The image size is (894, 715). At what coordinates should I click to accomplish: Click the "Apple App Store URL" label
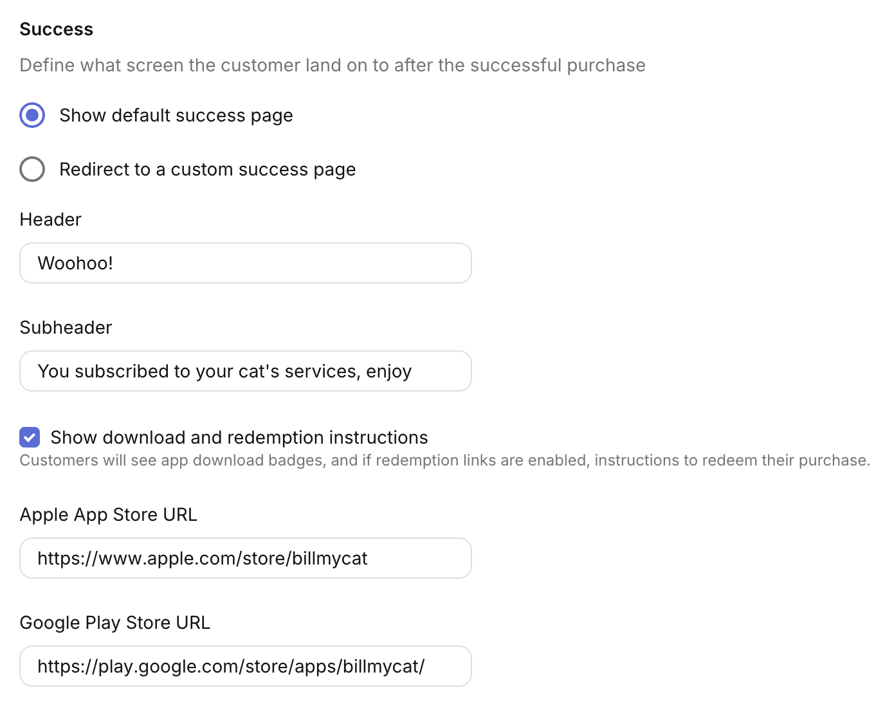pos(108,515)
